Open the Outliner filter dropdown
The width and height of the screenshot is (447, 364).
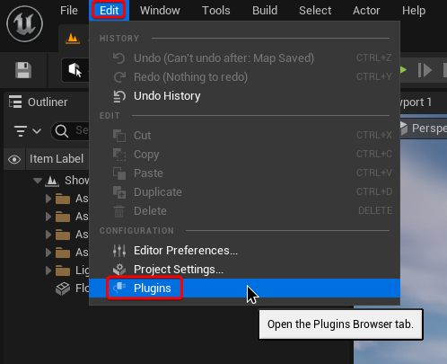(28, 131)
